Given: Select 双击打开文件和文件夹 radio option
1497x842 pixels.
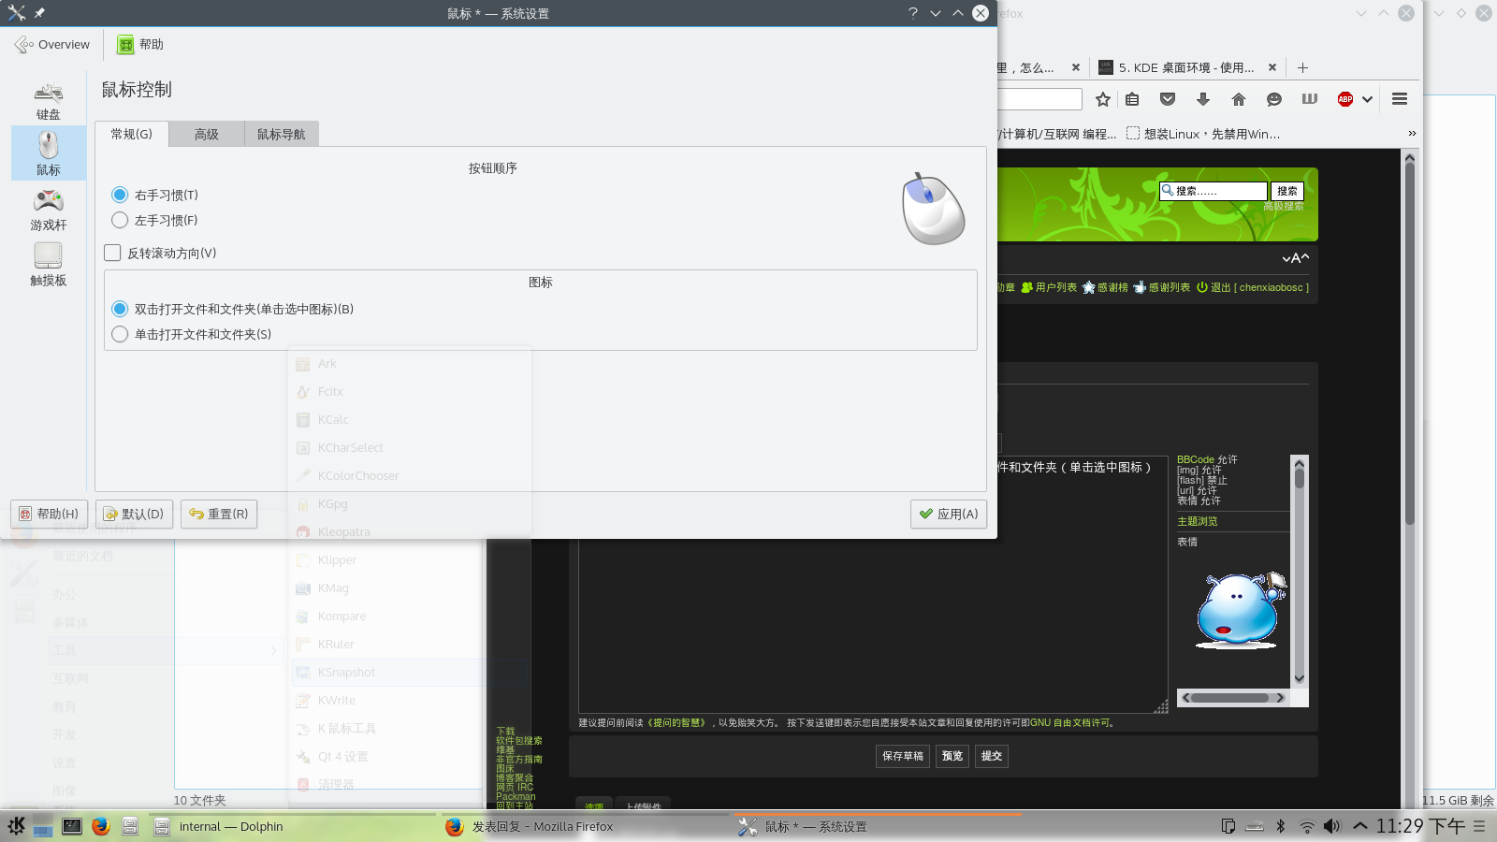Looking at the screenshot, I should [233, 309].
